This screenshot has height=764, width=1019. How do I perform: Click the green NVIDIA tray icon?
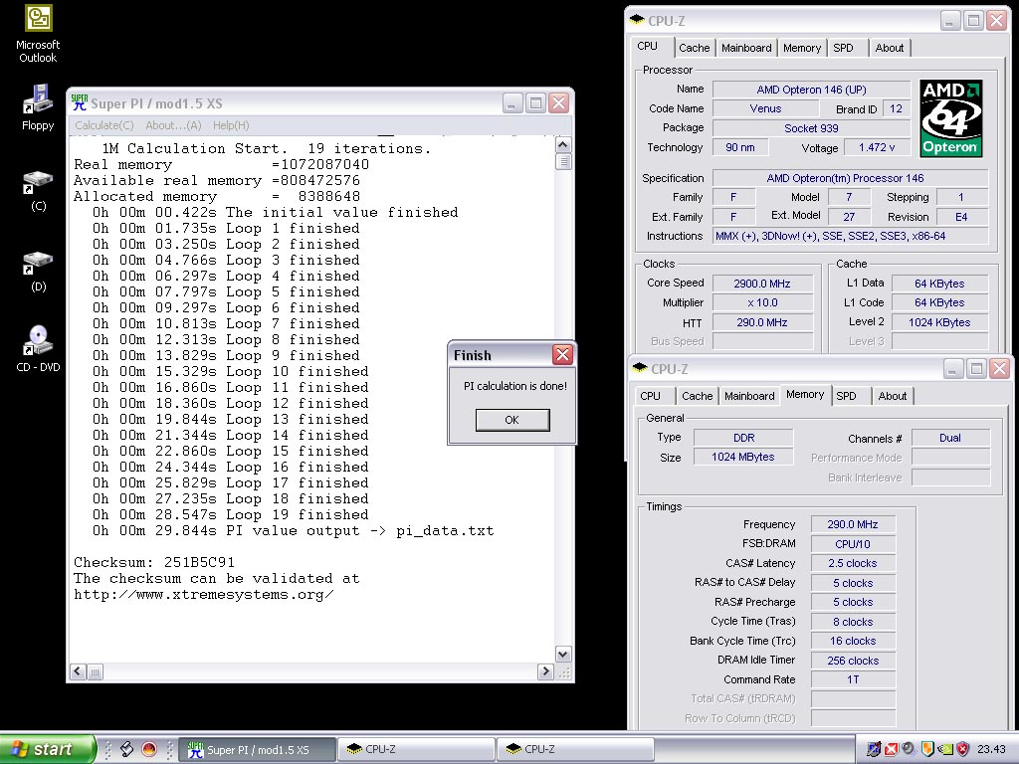[x=945, y=749]
